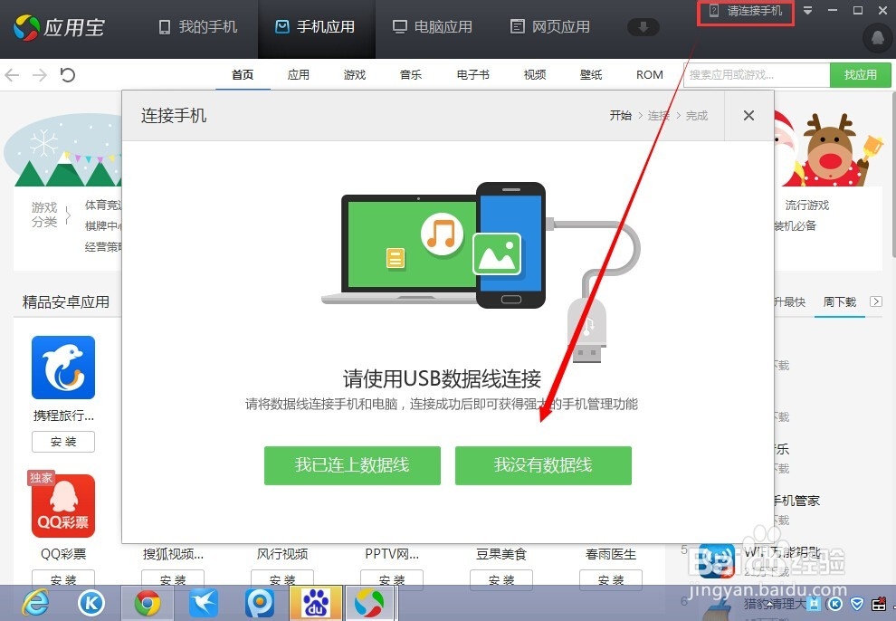Select the 音乐 navigation item
Screen dimensions: 896x621
[x=410, y=75]
